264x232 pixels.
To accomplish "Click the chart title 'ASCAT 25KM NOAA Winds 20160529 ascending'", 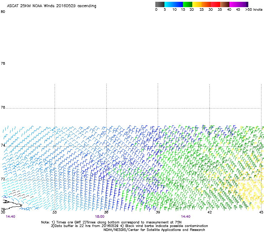I will pos(51,6).
